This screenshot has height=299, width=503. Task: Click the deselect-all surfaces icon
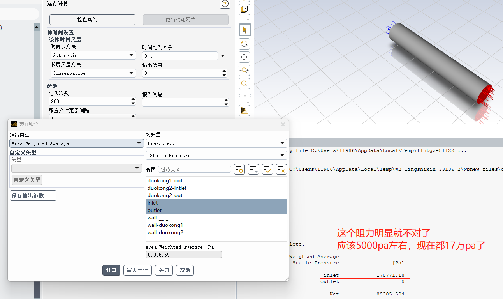pyautogui.click(x=281, y=169)
